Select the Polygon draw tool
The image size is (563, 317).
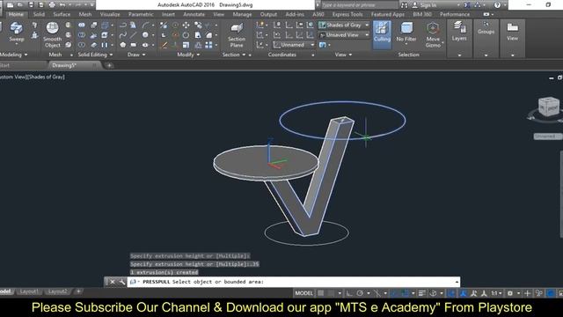pyautogui.click(x=123, y=45)
